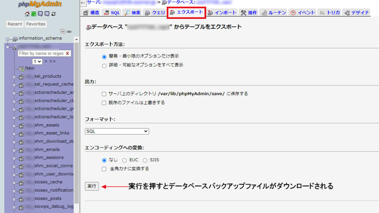The image size is (379, 213).
Task: Open the クエリ query tab
Action: tap(155, 13)
